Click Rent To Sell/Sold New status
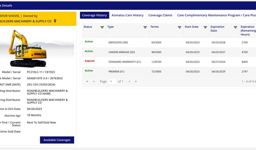This screenshot has height=150, width=256. (41, 123)
